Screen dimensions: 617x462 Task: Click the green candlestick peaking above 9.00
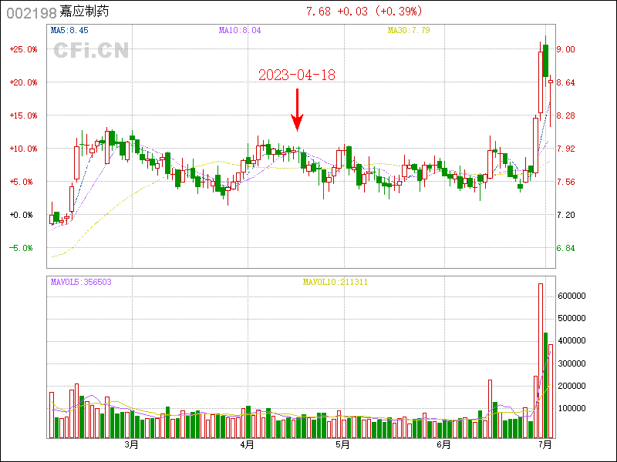[546, 61]
